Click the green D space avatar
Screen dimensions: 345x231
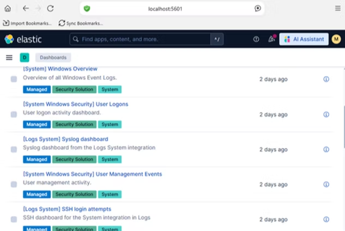point(25,58)
